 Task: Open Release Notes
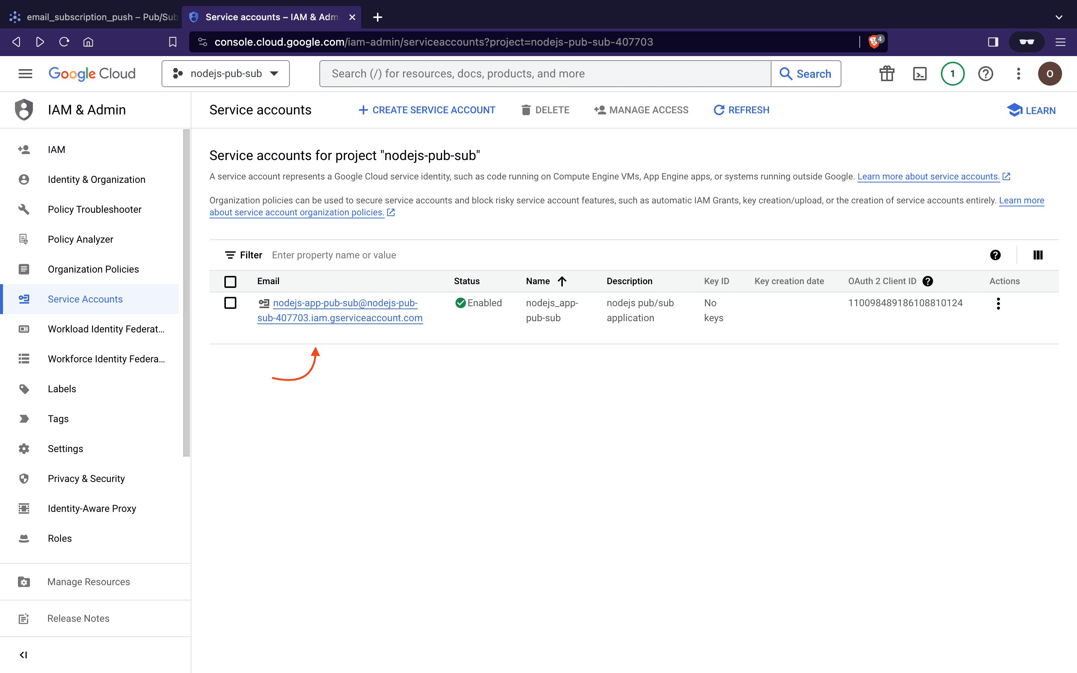click(x=95, y=618)
